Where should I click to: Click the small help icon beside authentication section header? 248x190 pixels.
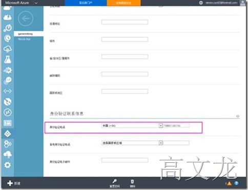(x=238, y=116)
